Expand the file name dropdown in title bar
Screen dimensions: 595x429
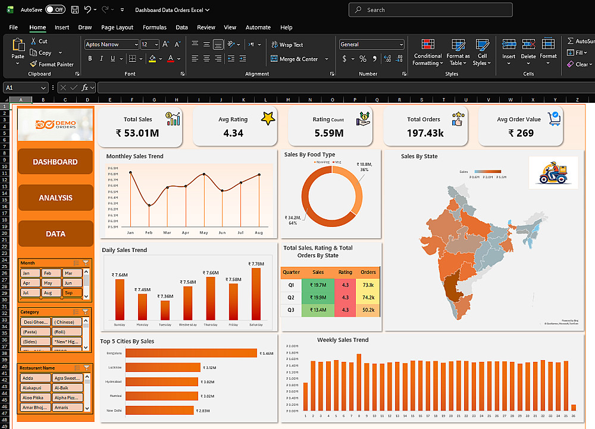pos(207,10)
